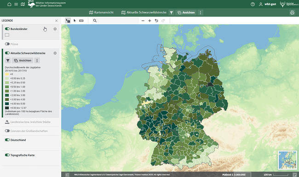Open Ansichten button in legend panel

pyautogui.click(x=23, y=60)
